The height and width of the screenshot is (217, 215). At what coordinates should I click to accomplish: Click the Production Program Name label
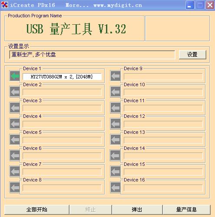pyautogui.click(x=35, y=16)
